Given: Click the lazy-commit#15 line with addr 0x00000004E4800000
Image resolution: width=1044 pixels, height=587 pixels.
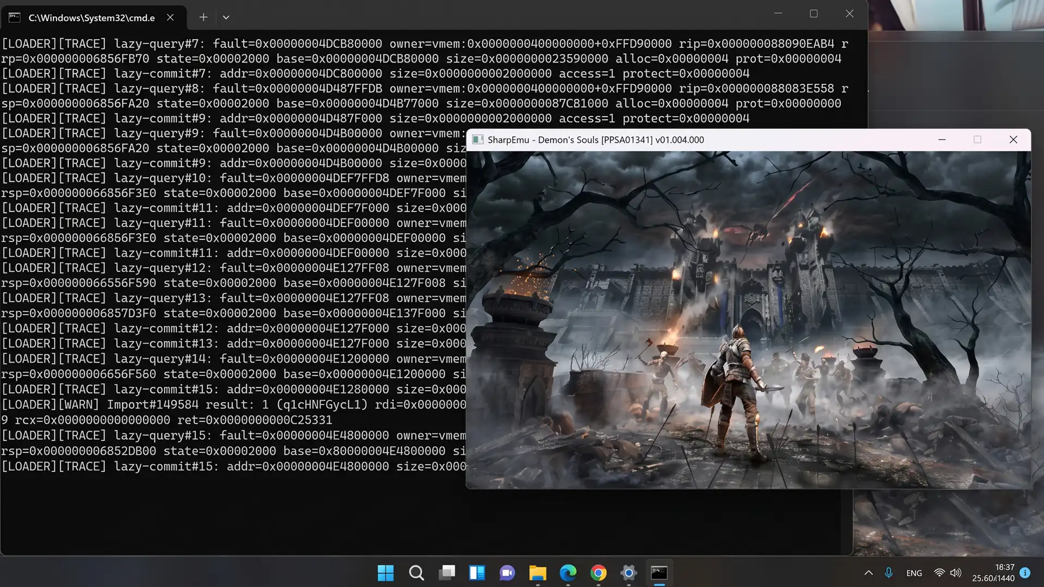Looking at the screenshot, I should (x=234, y=466).
